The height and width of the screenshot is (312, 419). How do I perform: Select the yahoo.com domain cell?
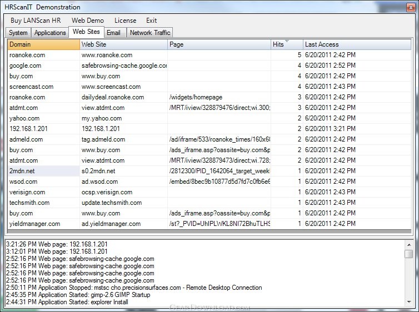coord(43,118)
